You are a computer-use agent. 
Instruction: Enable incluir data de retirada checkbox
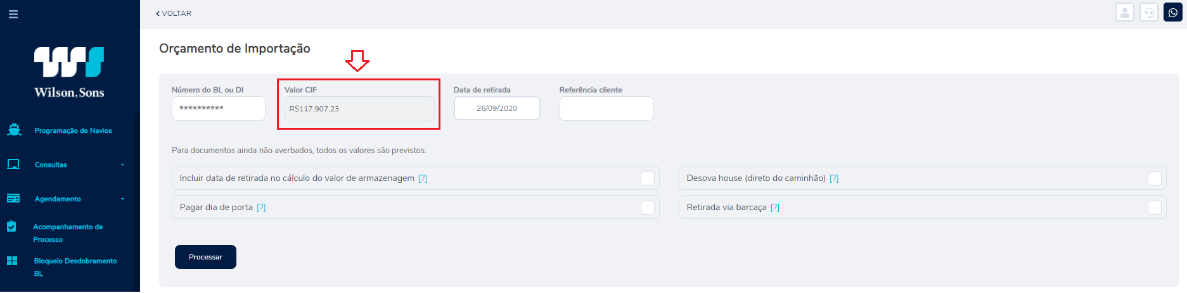pos(648,178)
